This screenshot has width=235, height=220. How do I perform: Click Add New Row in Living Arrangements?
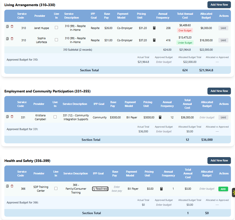pos(219,5)
